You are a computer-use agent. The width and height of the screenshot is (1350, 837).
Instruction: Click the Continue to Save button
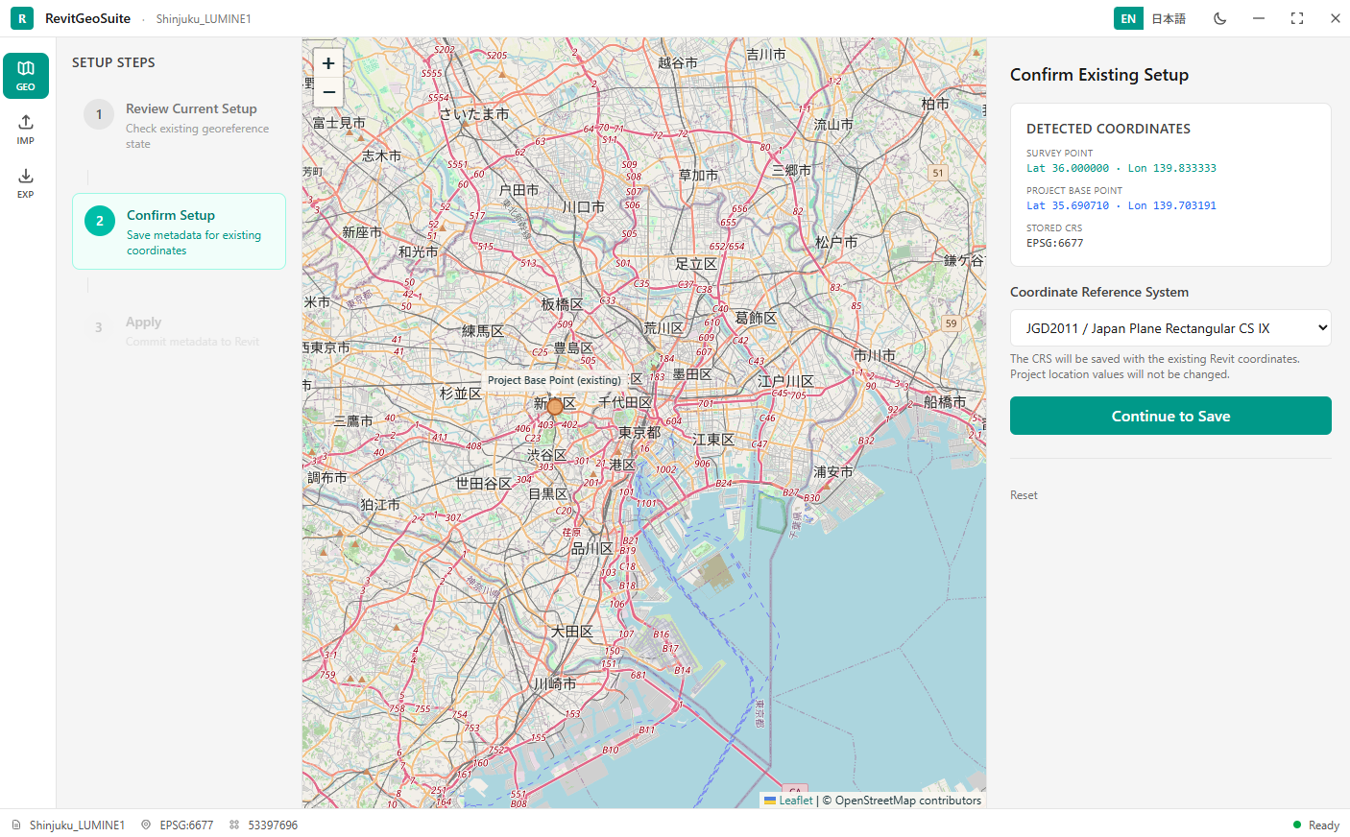pos(1170,416)
